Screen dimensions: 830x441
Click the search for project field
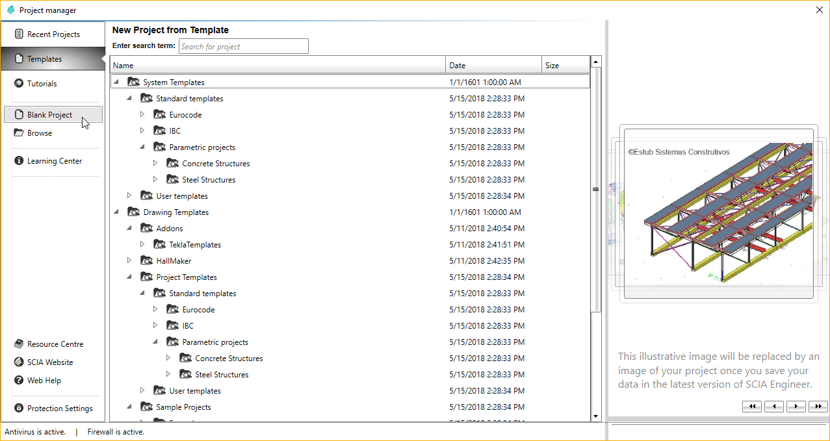coord(243,47)
